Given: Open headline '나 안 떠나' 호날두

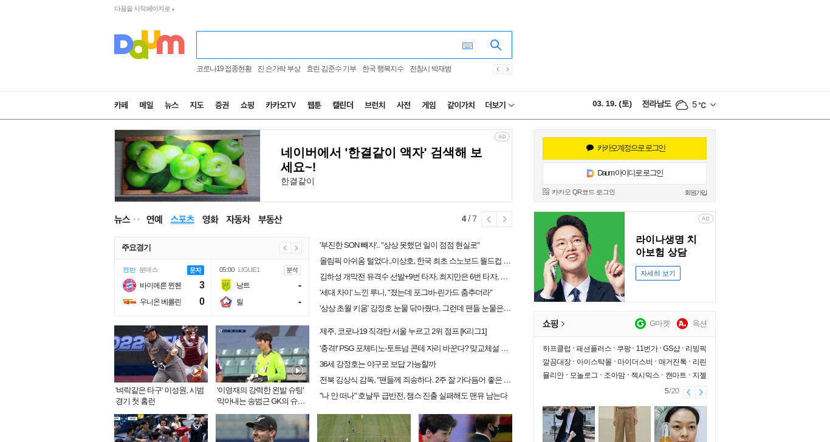Looking at the screenshot, I should point(413,396).
